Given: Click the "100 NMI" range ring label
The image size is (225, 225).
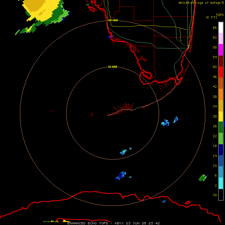Looking at the screenshot, I should [x=112, y=20].
